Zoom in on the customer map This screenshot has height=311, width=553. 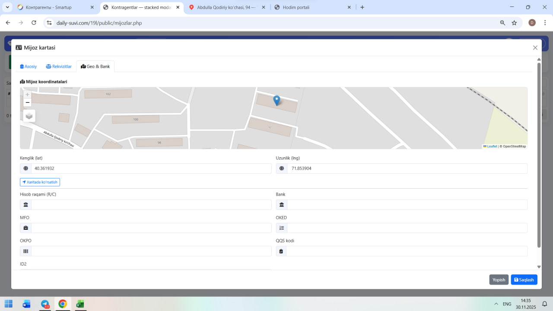(28, 95)
